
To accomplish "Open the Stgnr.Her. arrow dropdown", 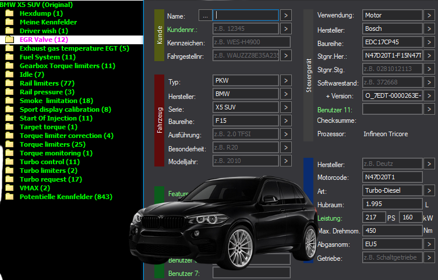I will coord(429,55).
